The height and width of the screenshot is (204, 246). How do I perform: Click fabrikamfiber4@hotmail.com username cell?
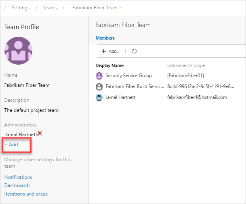click(x=197, y=97)
